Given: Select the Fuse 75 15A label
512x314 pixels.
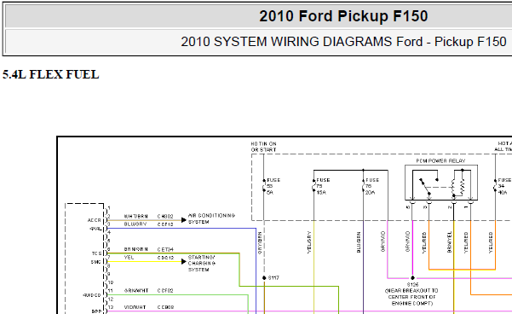Looking at the screenshot, I should pos(323,186).
